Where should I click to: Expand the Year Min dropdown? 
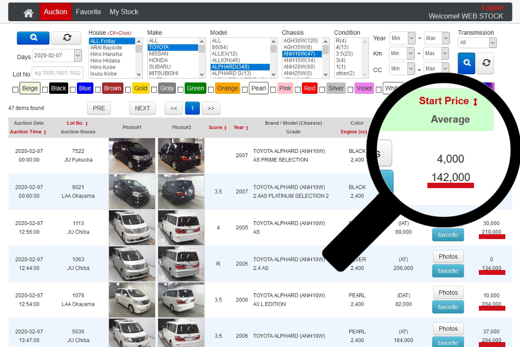[x=411, y=38]
